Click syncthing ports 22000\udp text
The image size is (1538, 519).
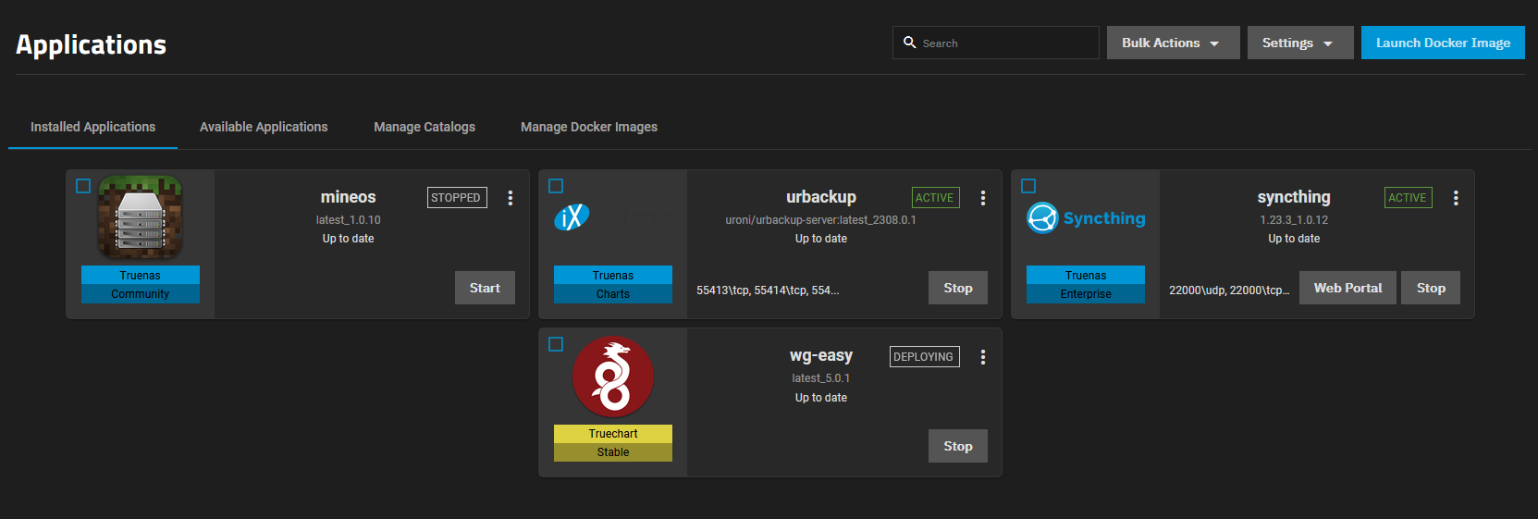(1229, 290)
